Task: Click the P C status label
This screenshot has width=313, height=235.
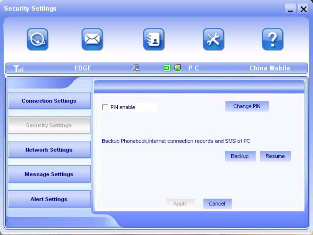Action: point(193,68)
